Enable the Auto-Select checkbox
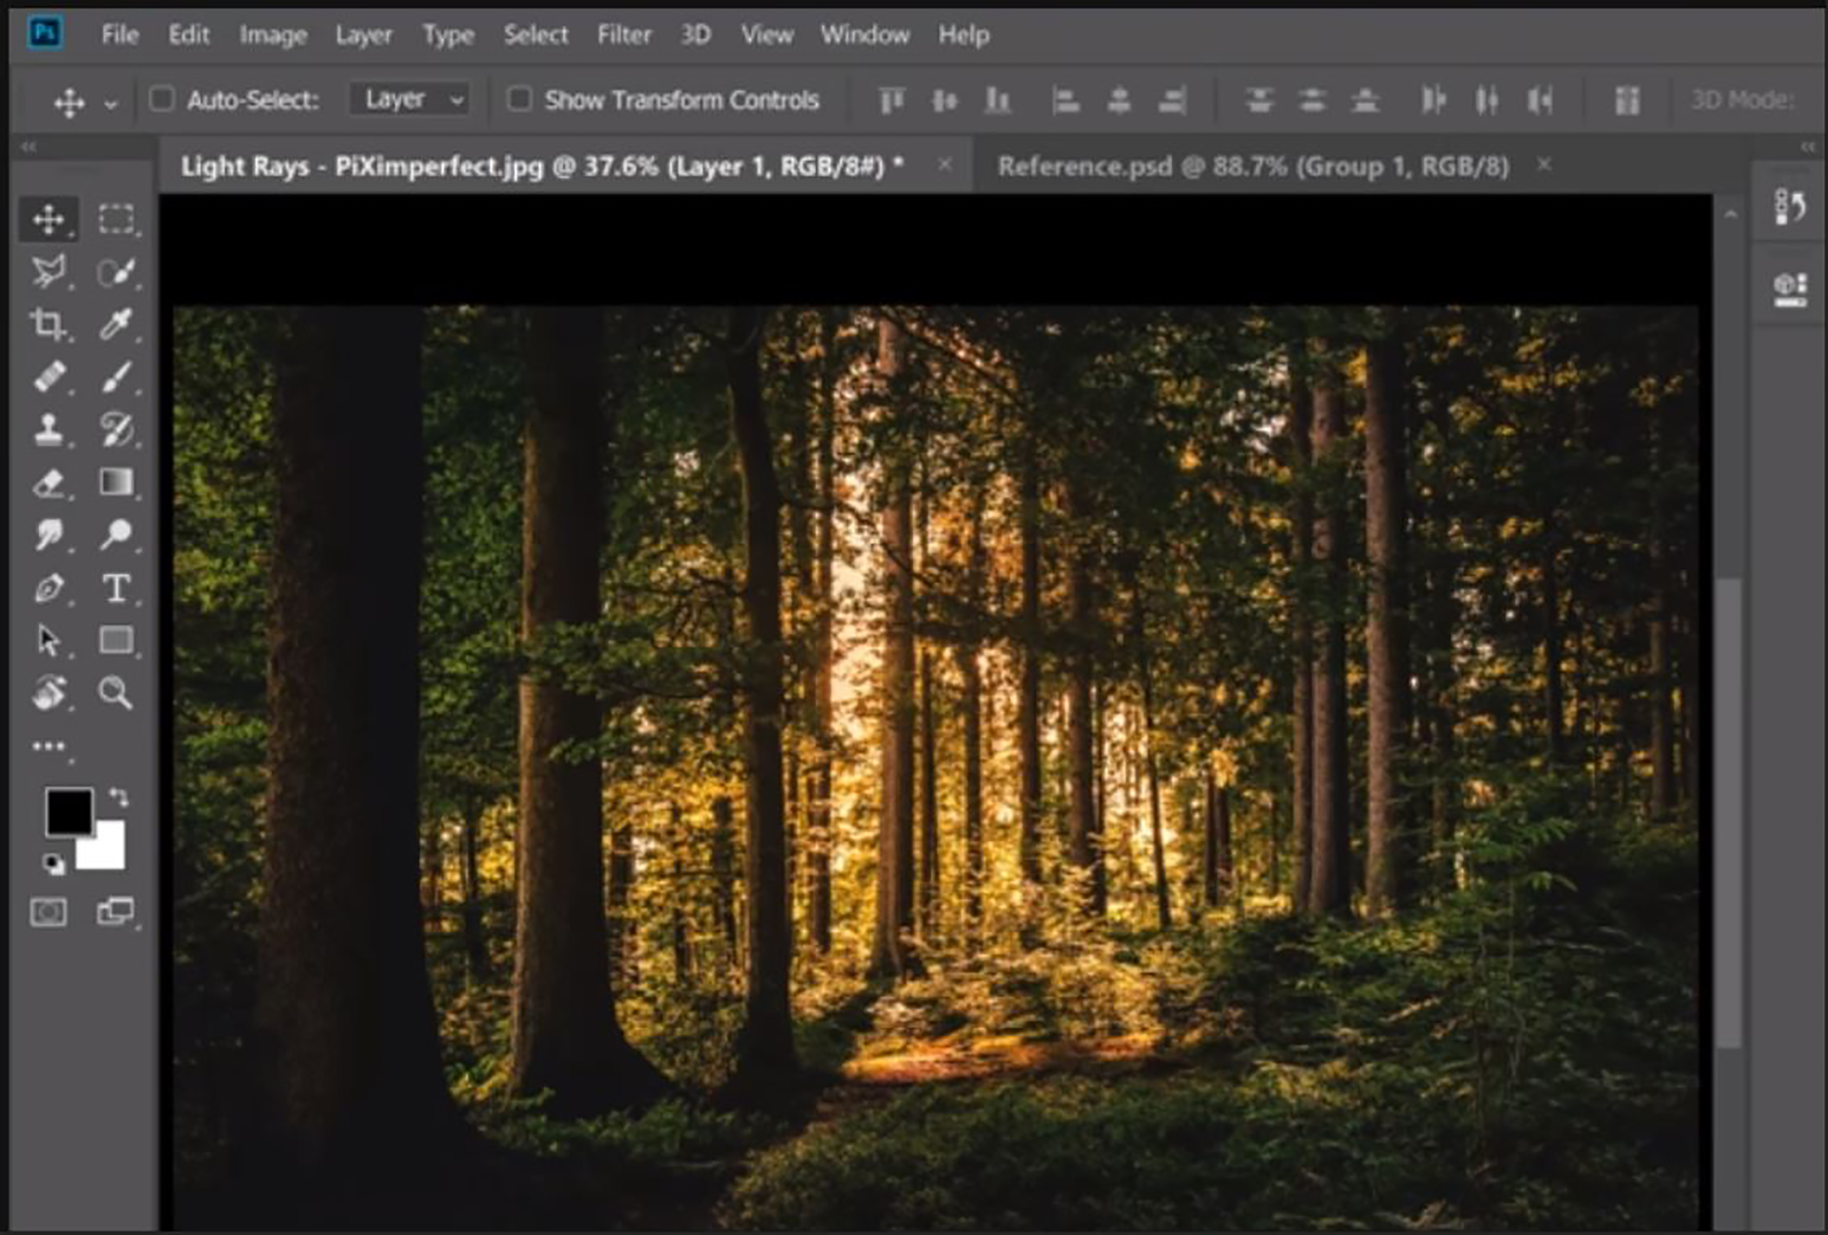This screenshot has height=1235, width=1828. click(x=161, y=99)
